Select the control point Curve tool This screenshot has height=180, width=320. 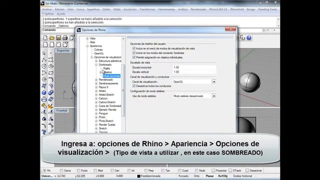coord(51,60)
